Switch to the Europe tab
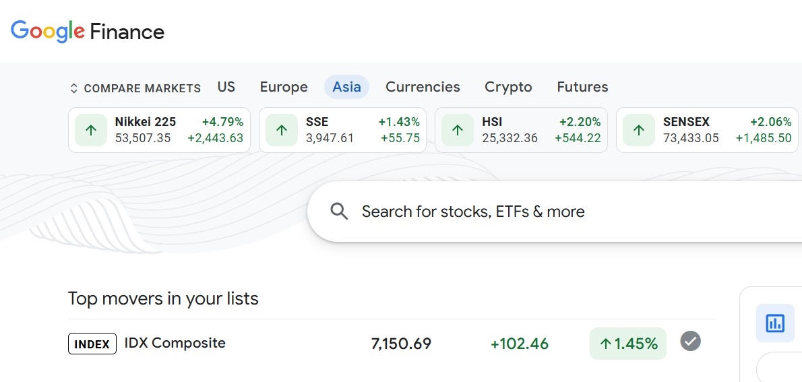The image size is (802, 382). 284,87
